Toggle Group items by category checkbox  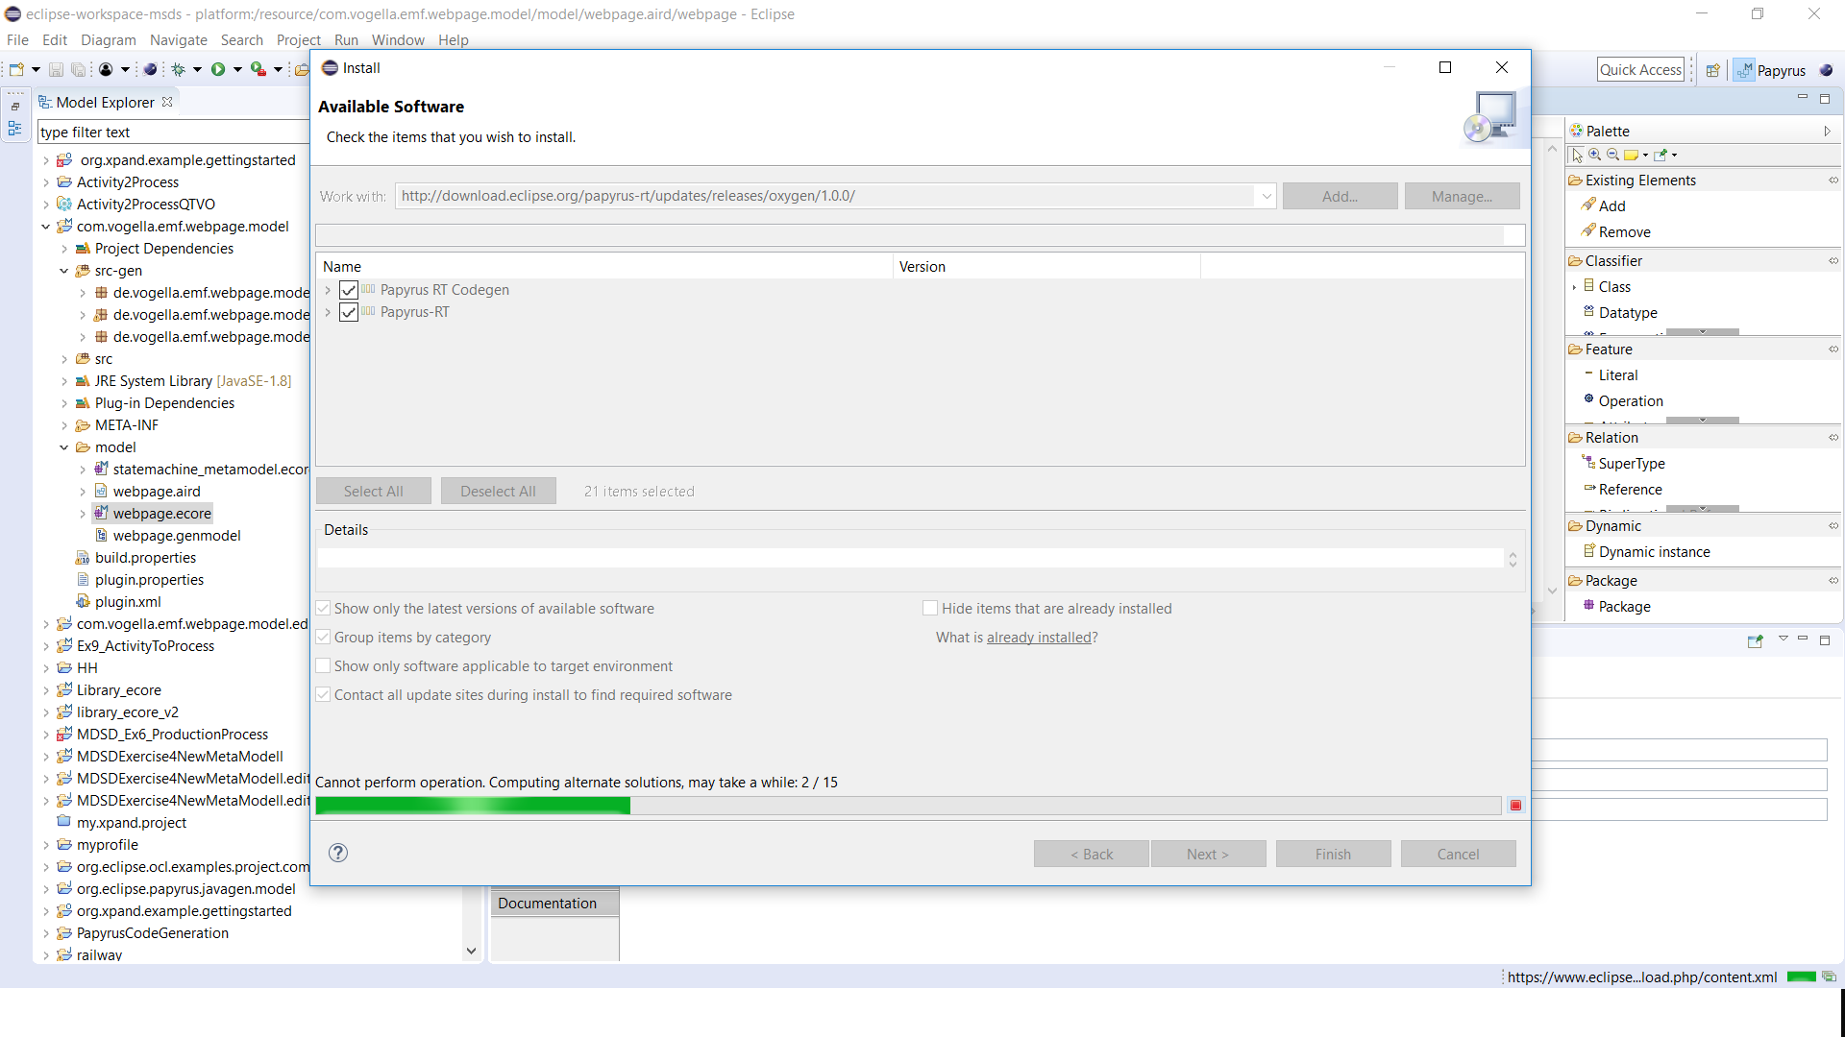click(x=324, y=637)
